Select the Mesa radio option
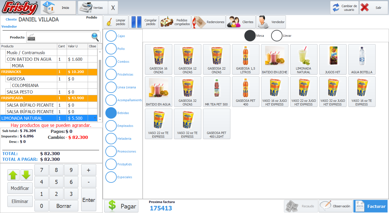389x213 pixels. [x=250, y=36]
